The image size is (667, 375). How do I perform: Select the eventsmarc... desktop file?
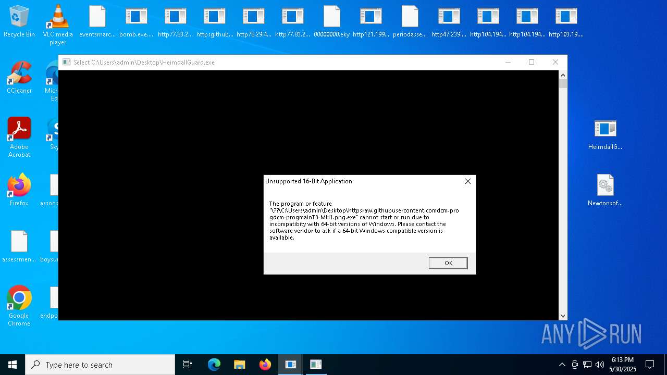(x=97, y=21)
